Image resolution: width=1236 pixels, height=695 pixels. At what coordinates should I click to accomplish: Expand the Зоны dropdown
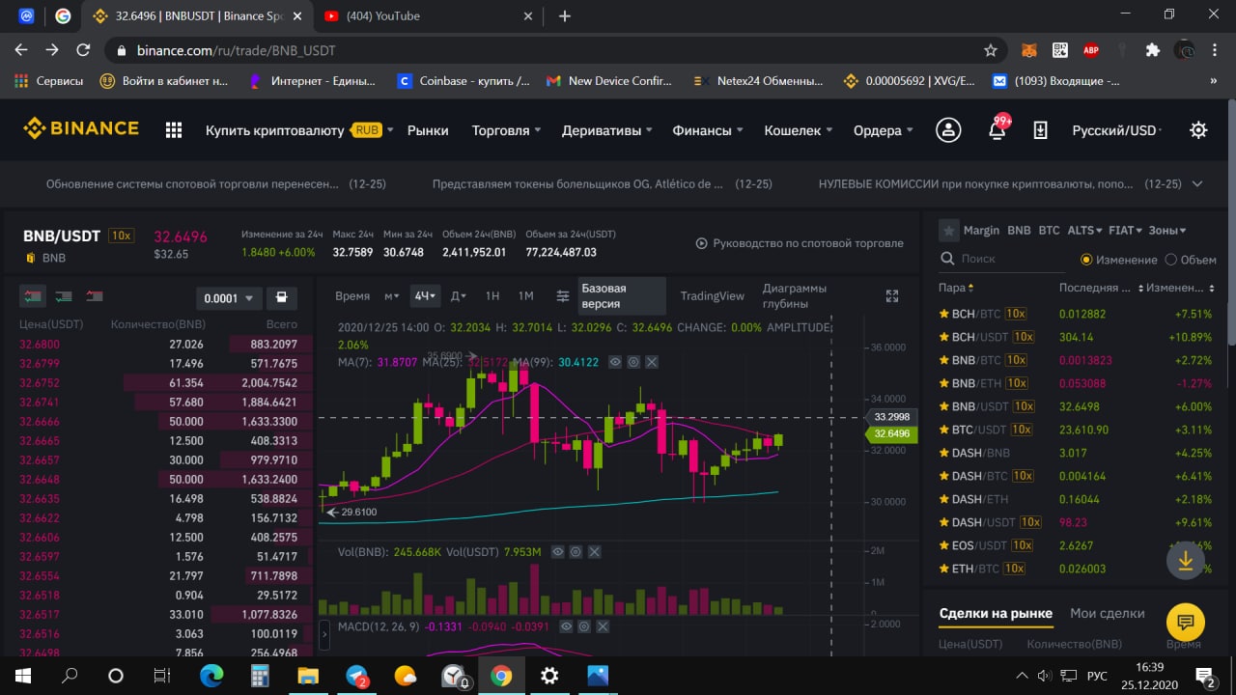pyautogui.click(x=1167, y=231)
